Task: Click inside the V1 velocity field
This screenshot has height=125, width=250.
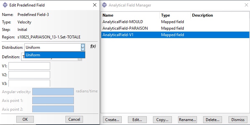Action: (x=29, y=66)
